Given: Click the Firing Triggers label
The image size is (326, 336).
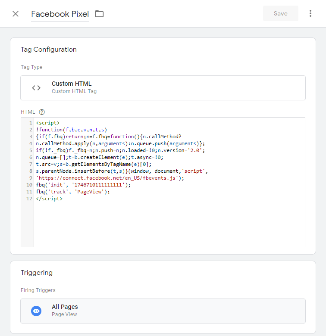Looking at the screenshot, I should tap(38, 290).
